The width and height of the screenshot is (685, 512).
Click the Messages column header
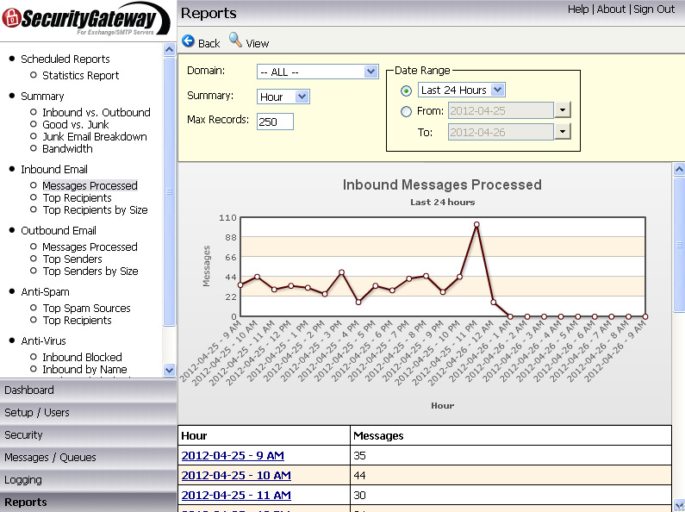point(511,435)
